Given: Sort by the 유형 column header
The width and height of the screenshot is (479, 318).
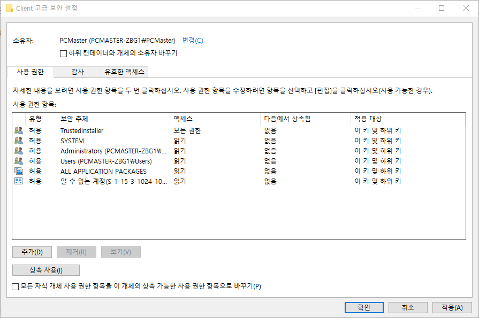Looking at the screenshot, I should coord(41,119).
